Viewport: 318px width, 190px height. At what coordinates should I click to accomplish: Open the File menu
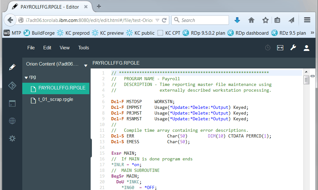click(x=31, y=48)
